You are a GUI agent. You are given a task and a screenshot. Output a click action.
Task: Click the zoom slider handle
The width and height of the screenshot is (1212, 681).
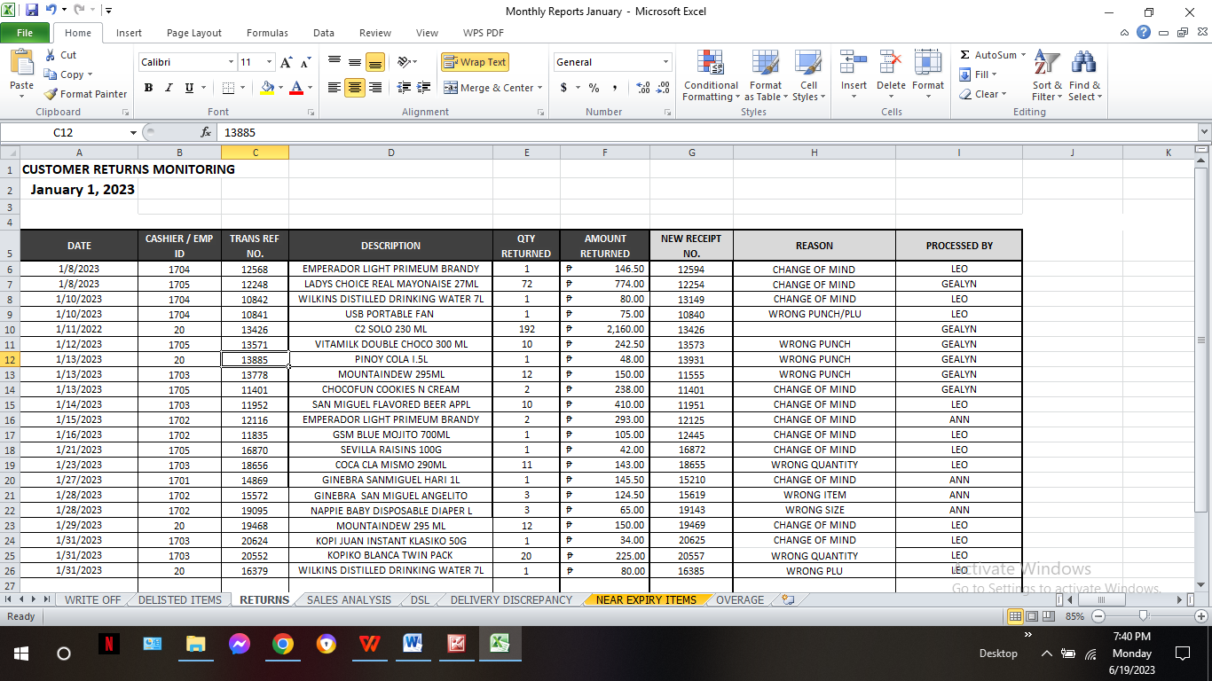coord(1143,616)
